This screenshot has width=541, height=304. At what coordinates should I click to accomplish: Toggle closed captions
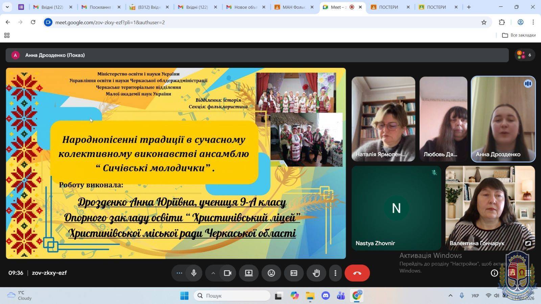(294, 273)
